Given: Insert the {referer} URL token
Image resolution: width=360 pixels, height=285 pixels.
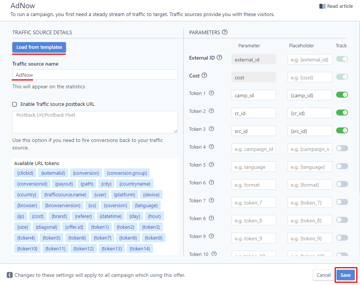Looking at the screenshot, I should click(83, 216).
